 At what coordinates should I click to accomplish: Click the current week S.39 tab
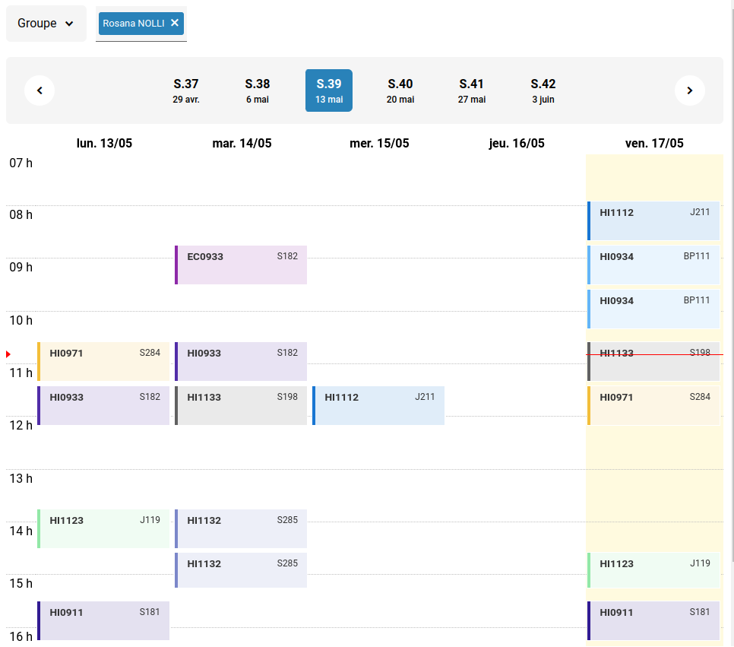[329, 90]
